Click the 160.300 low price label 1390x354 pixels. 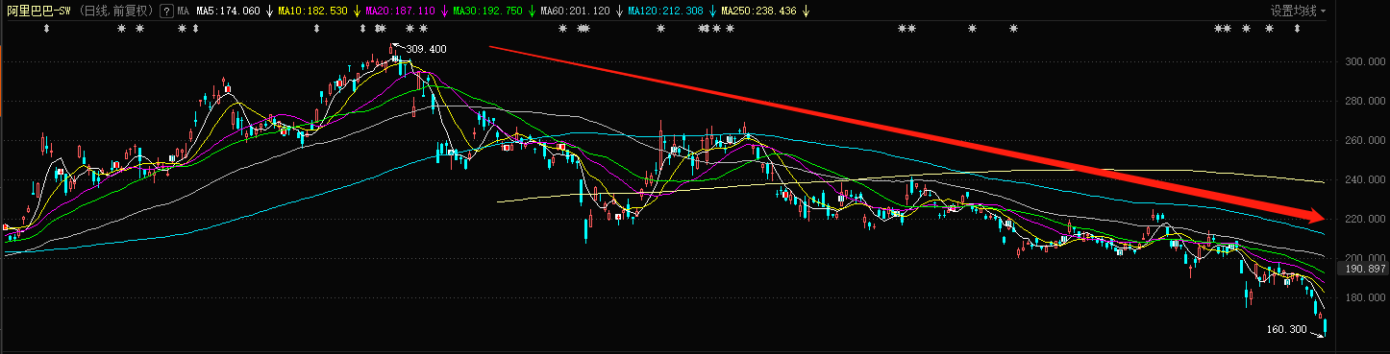click(x=1287, y=329)
